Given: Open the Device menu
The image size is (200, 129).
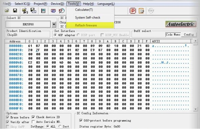Looking at the screenshot, I should [58, 4].
